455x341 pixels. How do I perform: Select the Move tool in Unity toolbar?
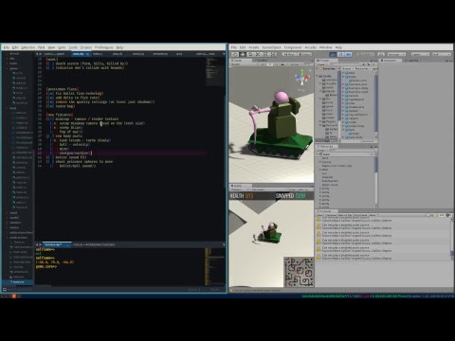[x=243, y=54]
